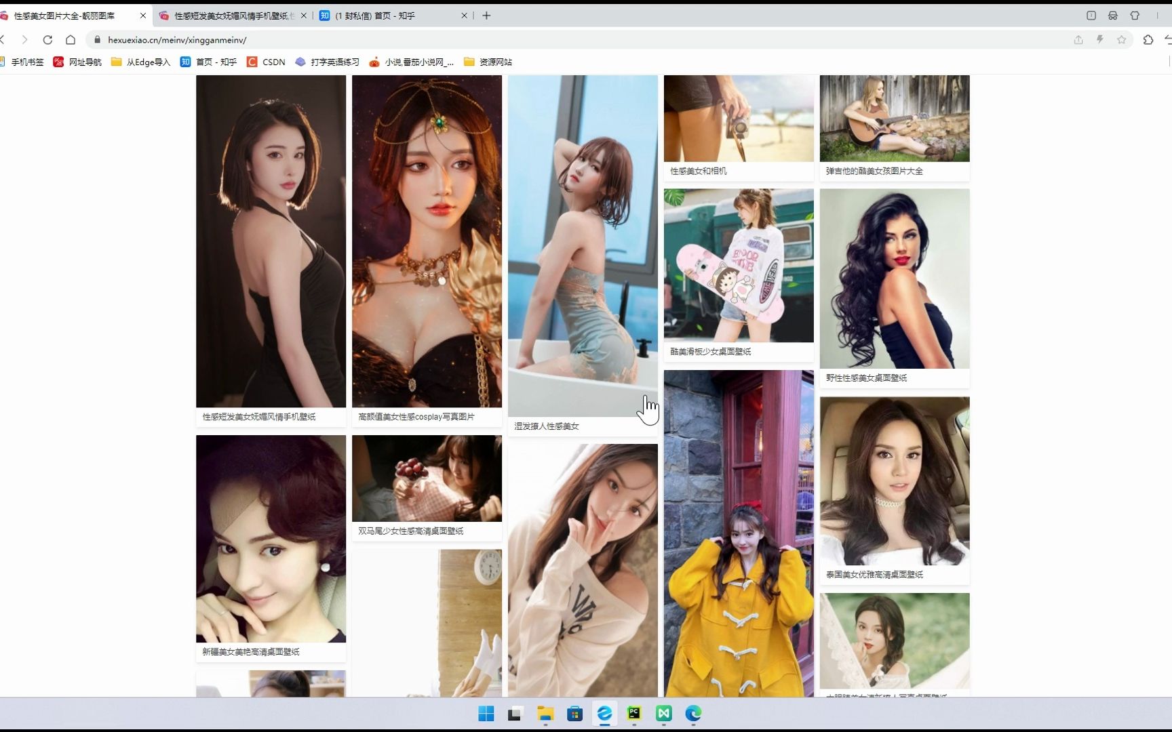Viewport: 1172px width, 732px height.
Task: Expand the 资源网站 bookmark folder
Action: coord(488,62)
